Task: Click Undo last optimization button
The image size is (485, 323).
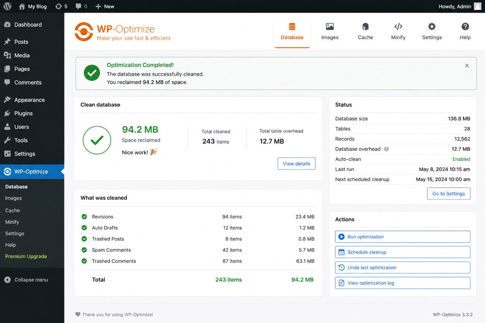Action: tap(403, 268)
